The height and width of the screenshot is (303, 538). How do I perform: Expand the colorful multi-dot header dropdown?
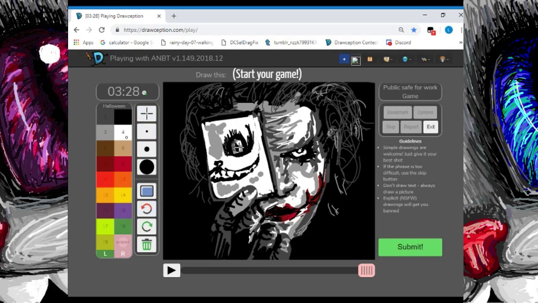425,59
